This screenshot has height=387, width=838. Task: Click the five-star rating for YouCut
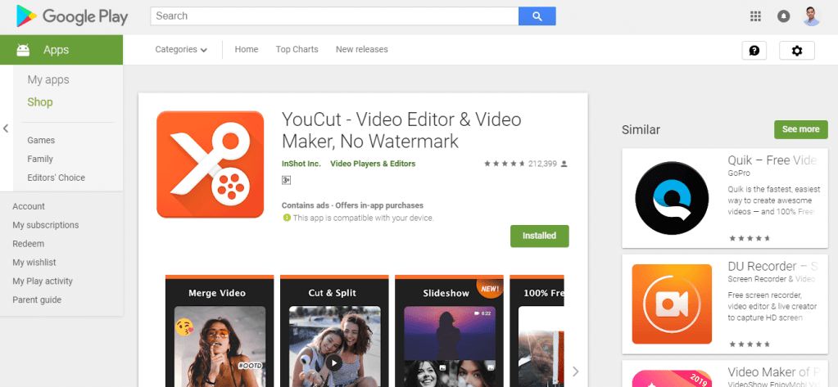pyautogui.click(x=505, y=164)
